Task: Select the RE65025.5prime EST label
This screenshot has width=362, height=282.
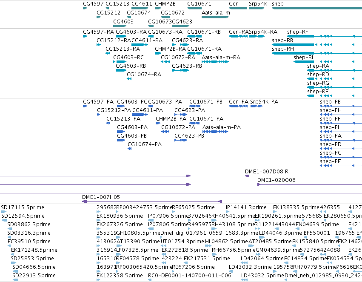Action: pos(193,207)
